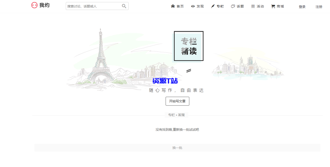The width and height of the screenshot is (330, 167).
Task: Open the 商城 shop menu
Action: pyautogui.click(x=277, y=6)
